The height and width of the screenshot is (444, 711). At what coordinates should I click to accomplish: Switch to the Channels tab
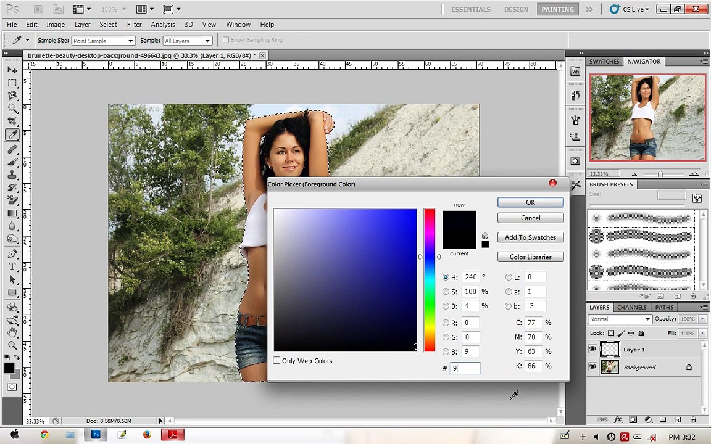(631, 307)
